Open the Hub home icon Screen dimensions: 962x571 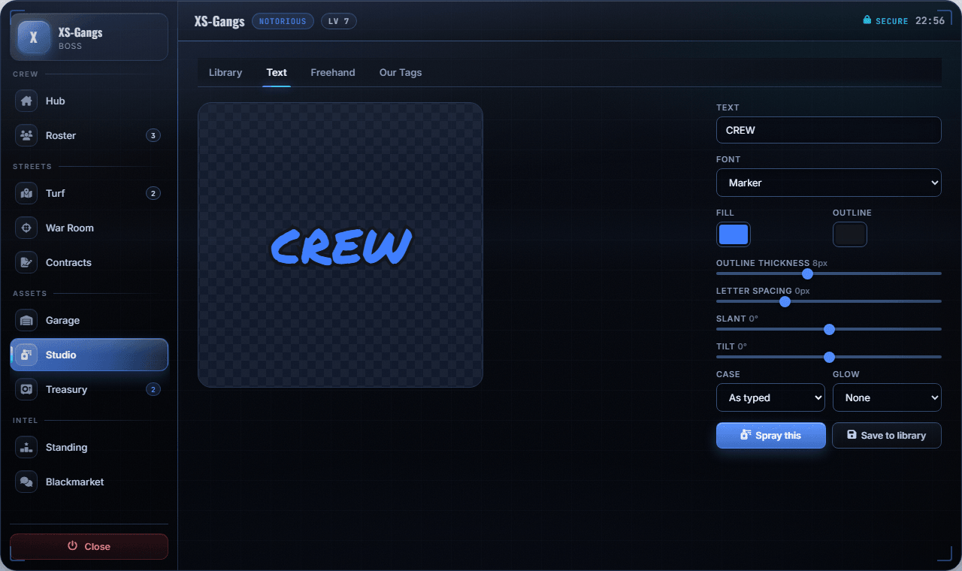click(x=26, y=101)
